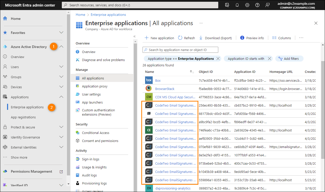
Task: Open Provisioning logs
Action: 94,183
